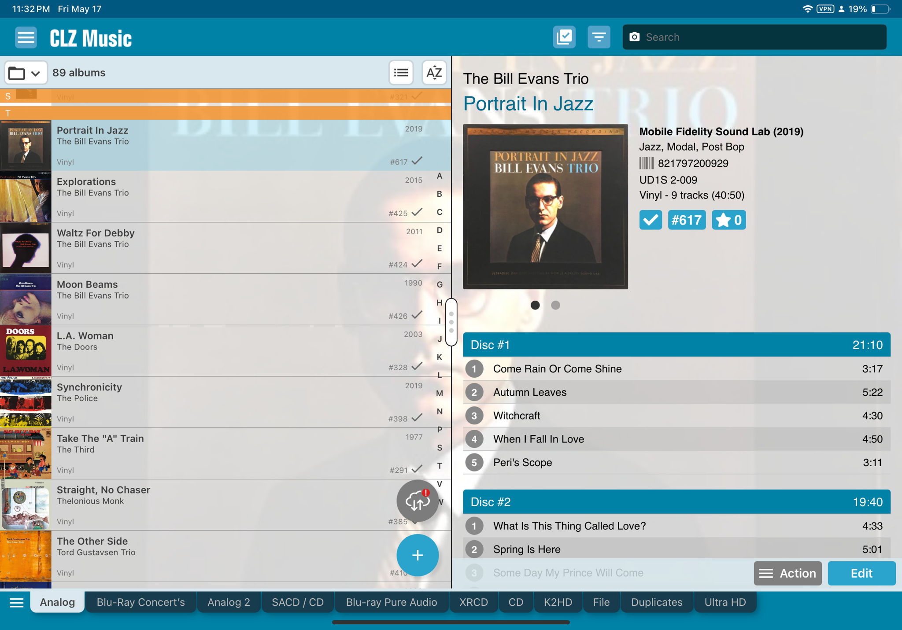The image size is (902, 630).
Task: Open the folder grouping dropdown
Action: tap(26, 73)
